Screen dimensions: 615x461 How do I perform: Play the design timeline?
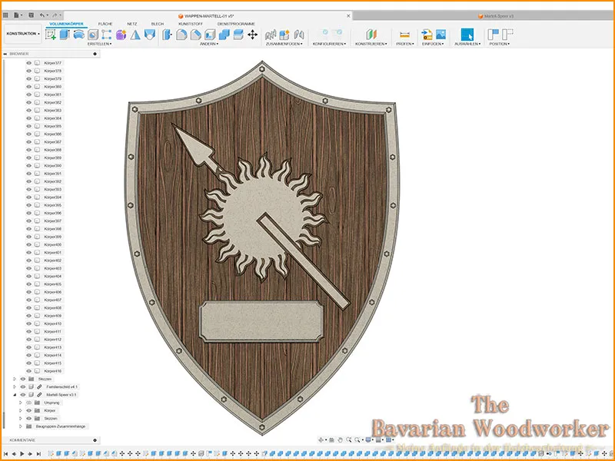(22, 453)
